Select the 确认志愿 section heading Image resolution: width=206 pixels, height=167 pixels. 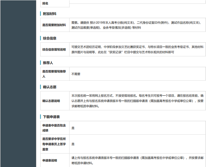tap(49, 87)
